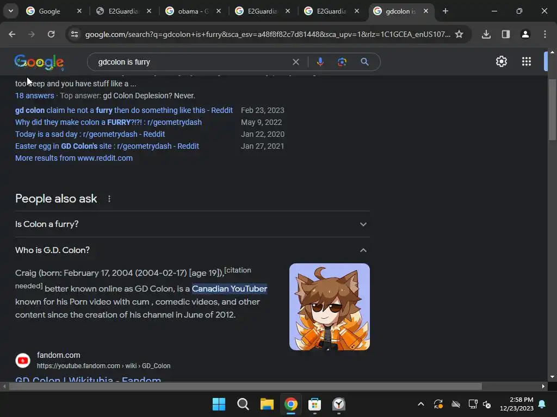
Task: Open 'gd colon claim he not a furry' link
Action: (x=124, y=110)
